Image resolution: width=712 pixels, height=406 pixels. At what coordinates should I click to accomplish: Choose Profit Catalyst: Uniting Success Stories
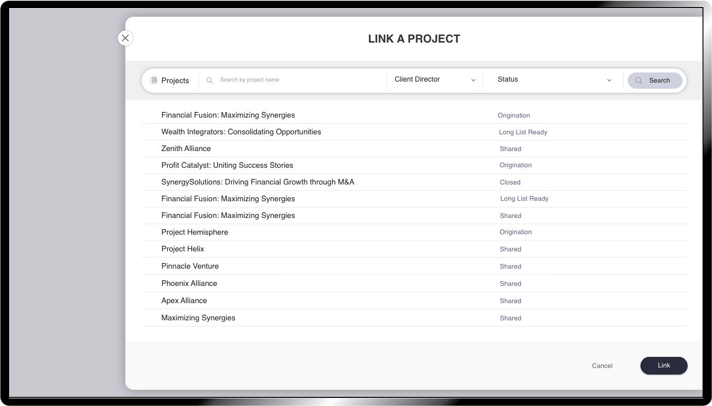click(227, 165)
